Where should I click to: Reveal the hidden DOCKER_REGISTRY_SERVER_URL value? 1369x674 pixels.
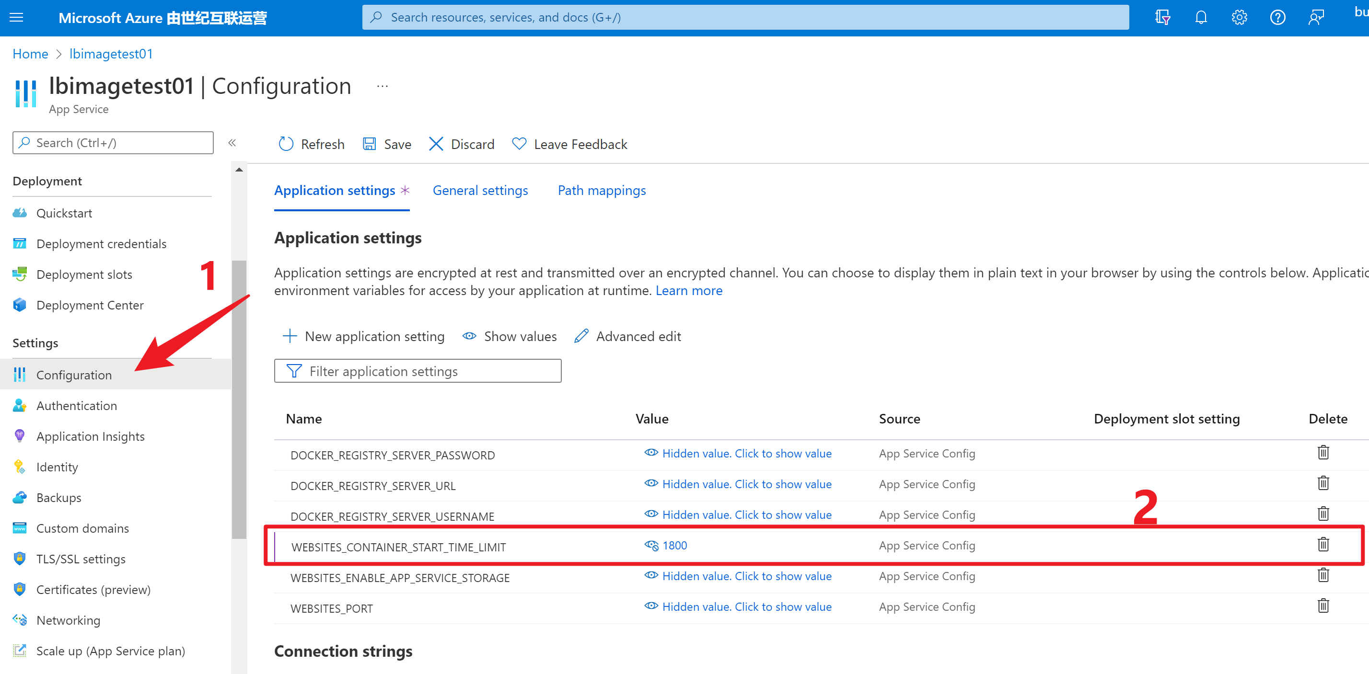point(746,484)
